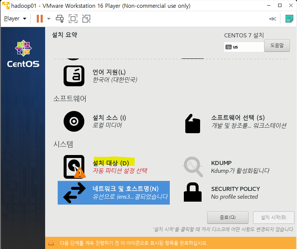
Task: Click ens3 connection status text under network
Action: [x=130, y=197]
